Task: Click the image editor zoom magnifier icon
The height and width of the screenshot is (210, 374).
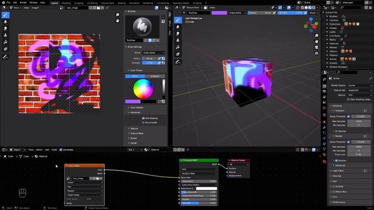Action: [x=117, y=15]
